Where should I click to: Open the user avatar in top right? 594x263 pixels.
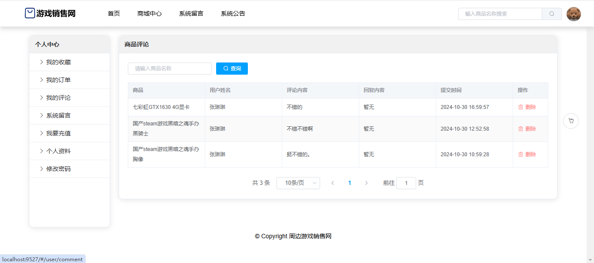pos(574,14)
